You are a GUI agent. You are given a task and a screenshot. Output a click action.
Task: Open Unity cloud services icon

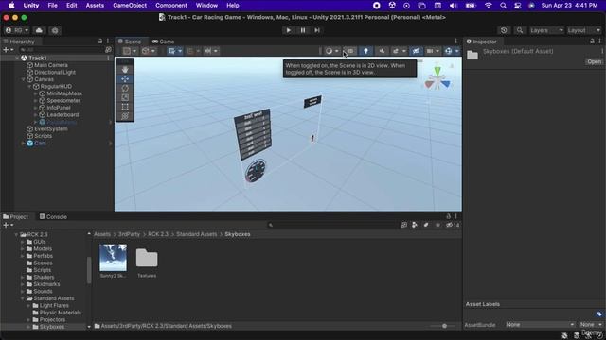click(39, 30)
